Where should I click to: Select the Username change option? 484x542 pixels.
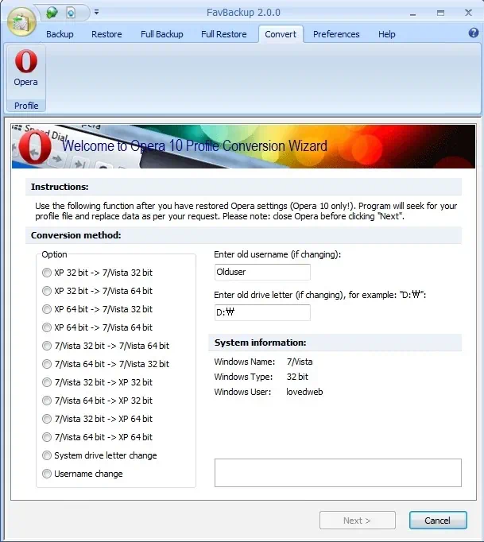click(x=47, y=474)
